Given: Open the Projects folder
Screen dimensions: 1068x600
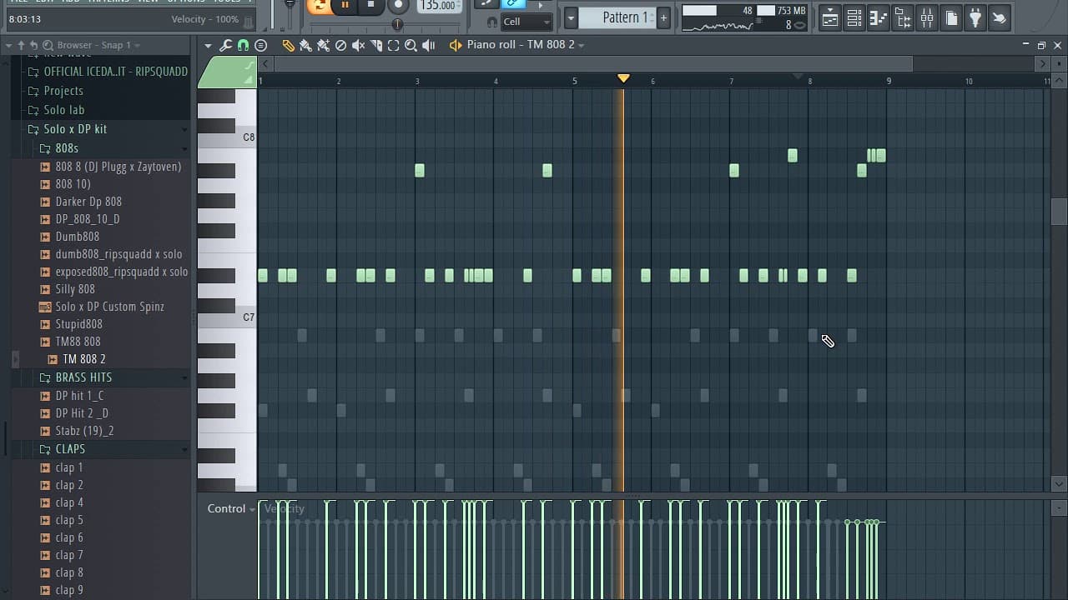Looking at the screenshot, I should (x=63, y=91).
